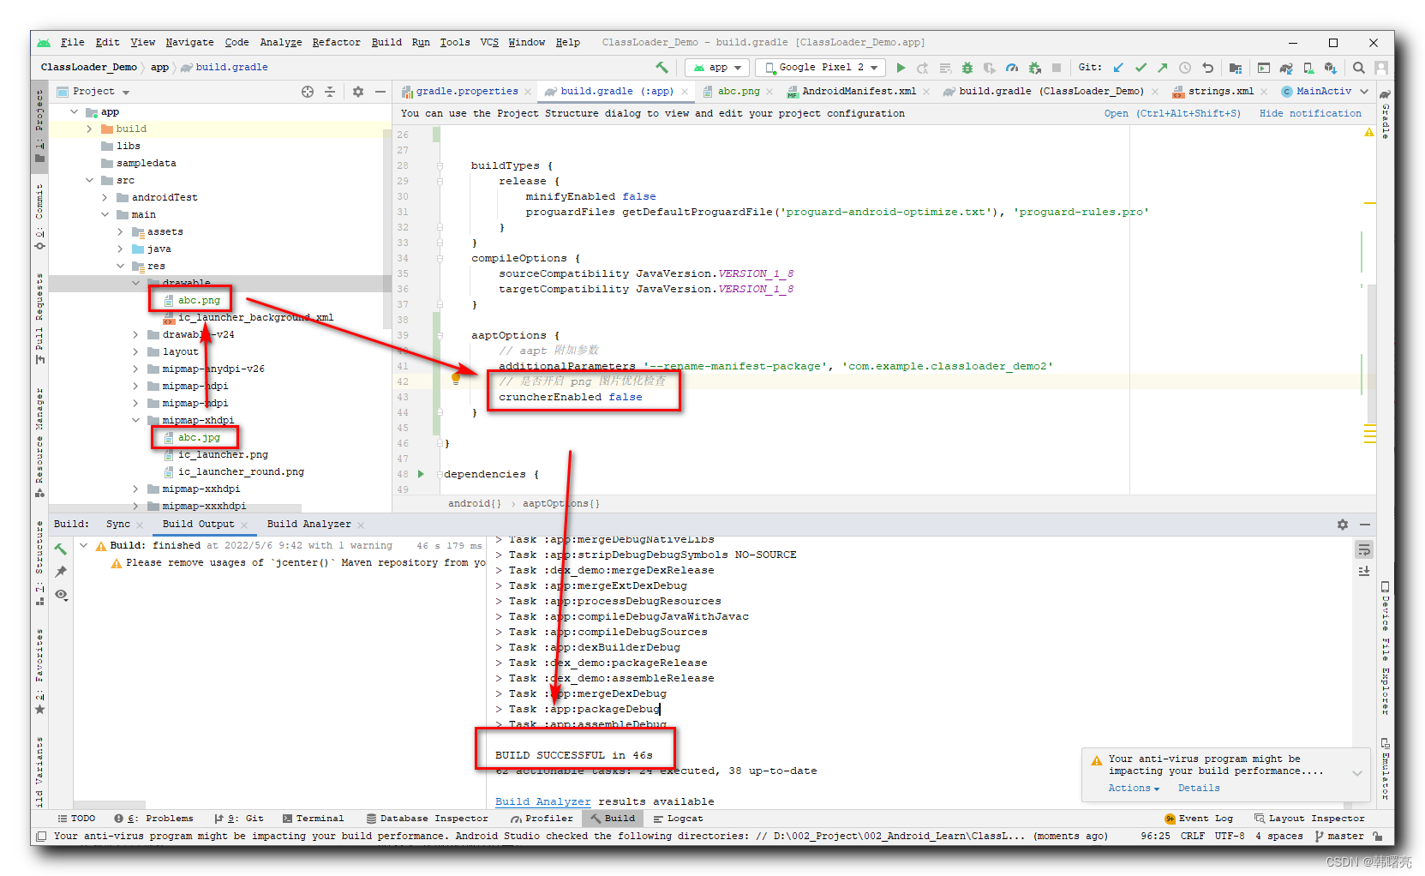Click the pin tab icon in Build panel

point(61,572)
